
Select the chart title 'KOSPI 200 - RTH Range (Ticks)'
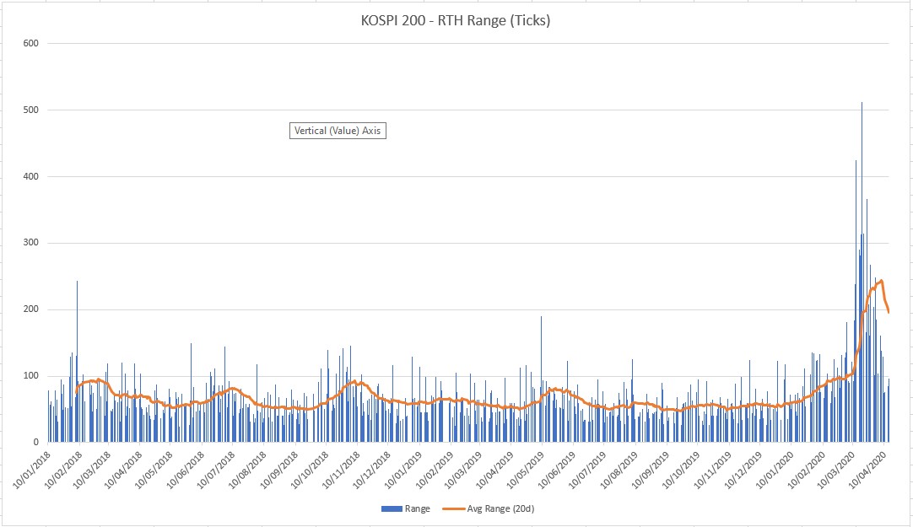tap(456, 20)
